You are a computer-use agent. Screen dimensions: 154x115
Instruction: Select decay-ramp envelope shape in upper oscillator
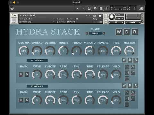pos(127,67)
